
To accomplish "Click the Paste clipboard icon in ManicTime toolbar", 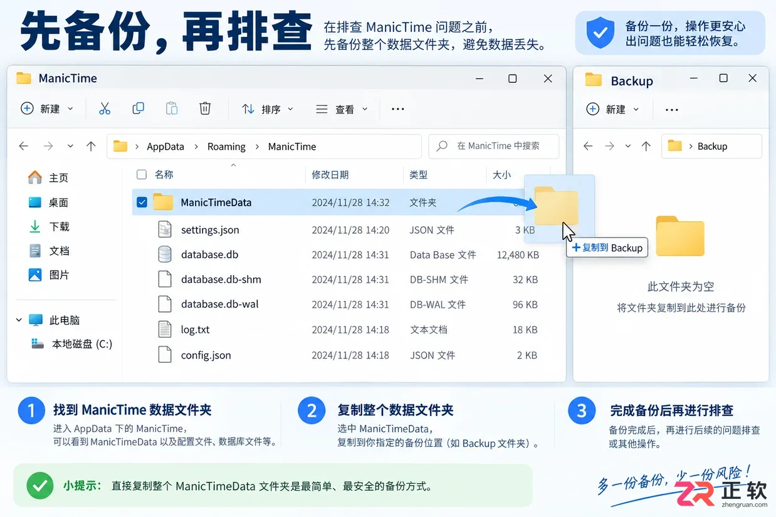I will 171,108.
